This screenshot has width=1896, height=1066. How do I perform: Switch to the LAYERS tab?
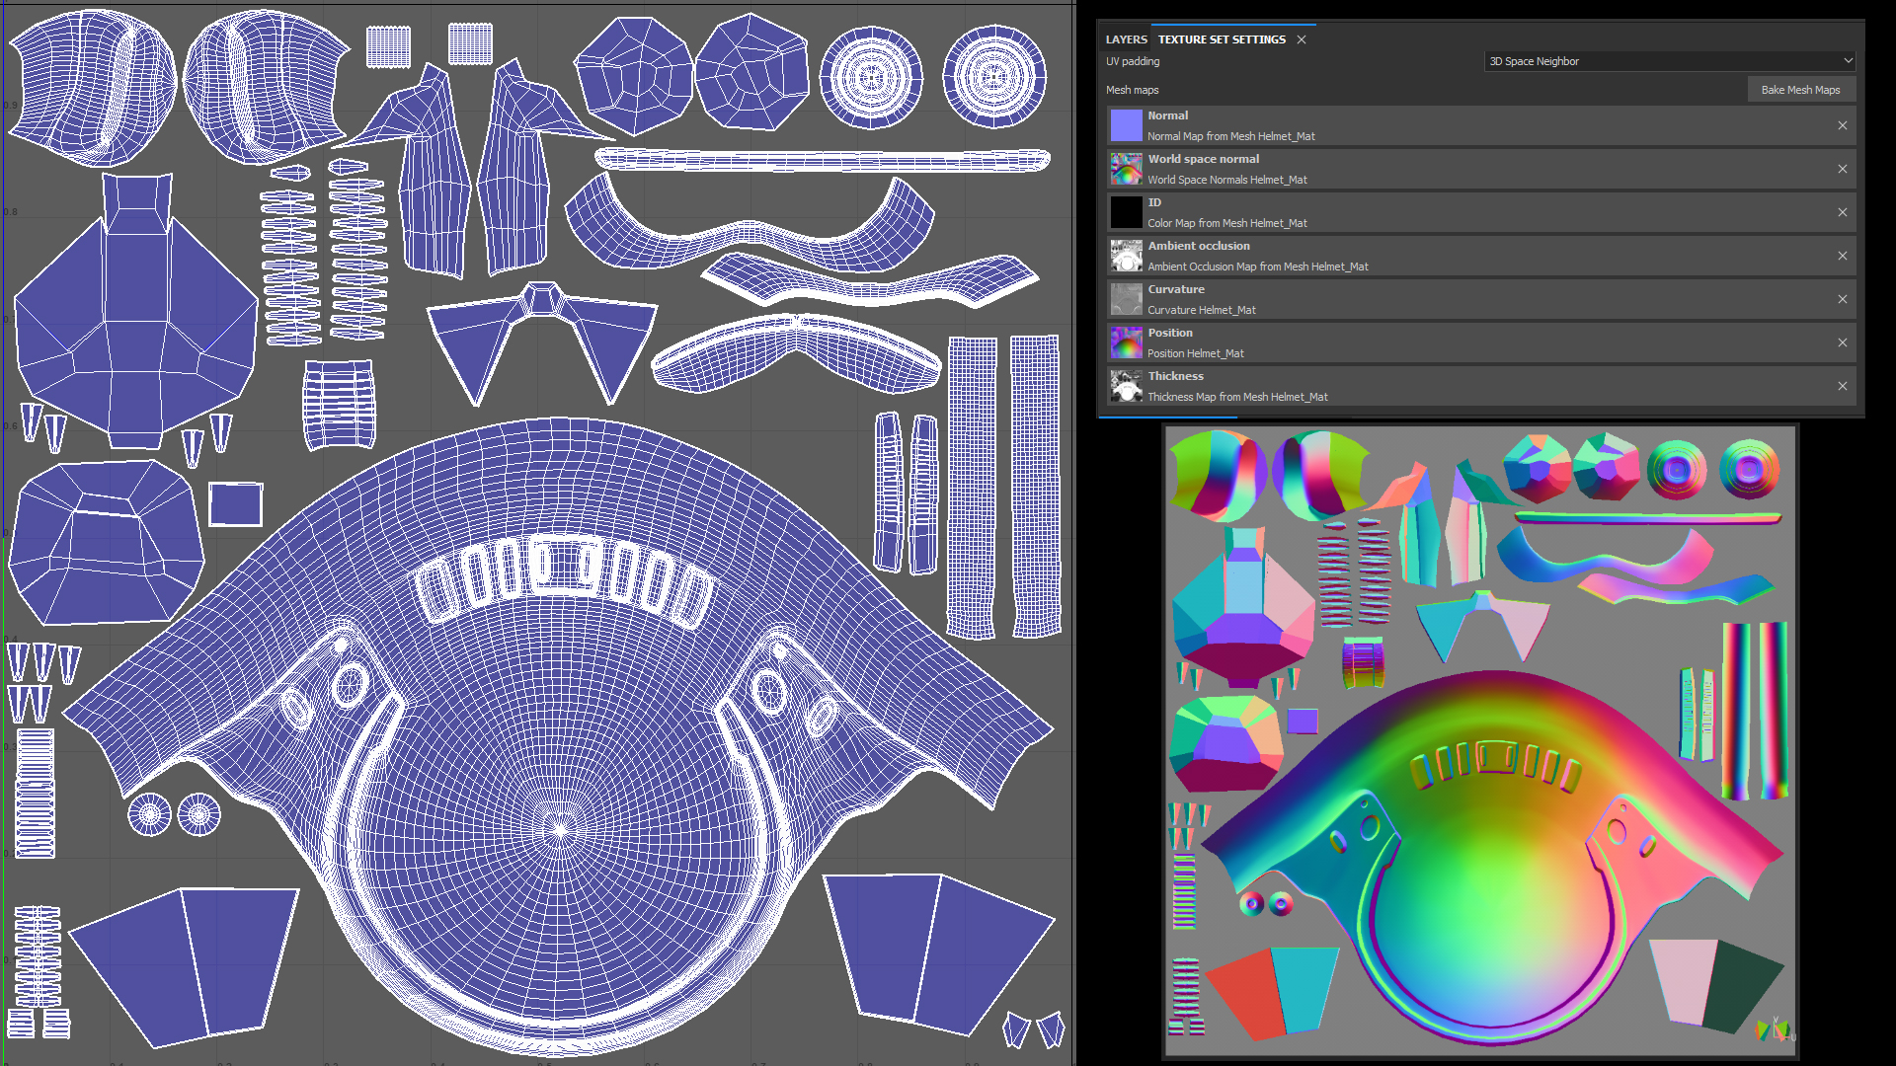(x=1126, y=39)
